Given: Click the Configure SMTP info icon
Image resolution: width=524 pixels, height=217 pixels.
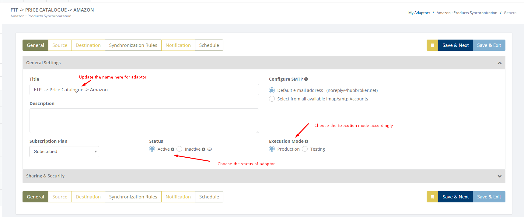Looking at the screenshot, I should point(306,79).
